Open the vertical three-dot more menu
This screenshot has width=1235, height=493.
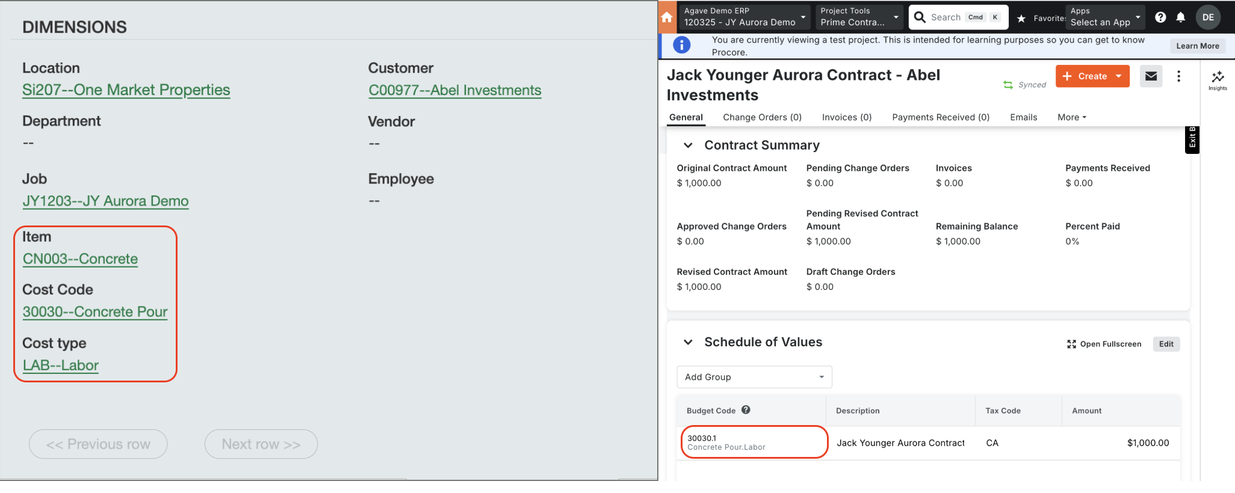coord(1178,76)
